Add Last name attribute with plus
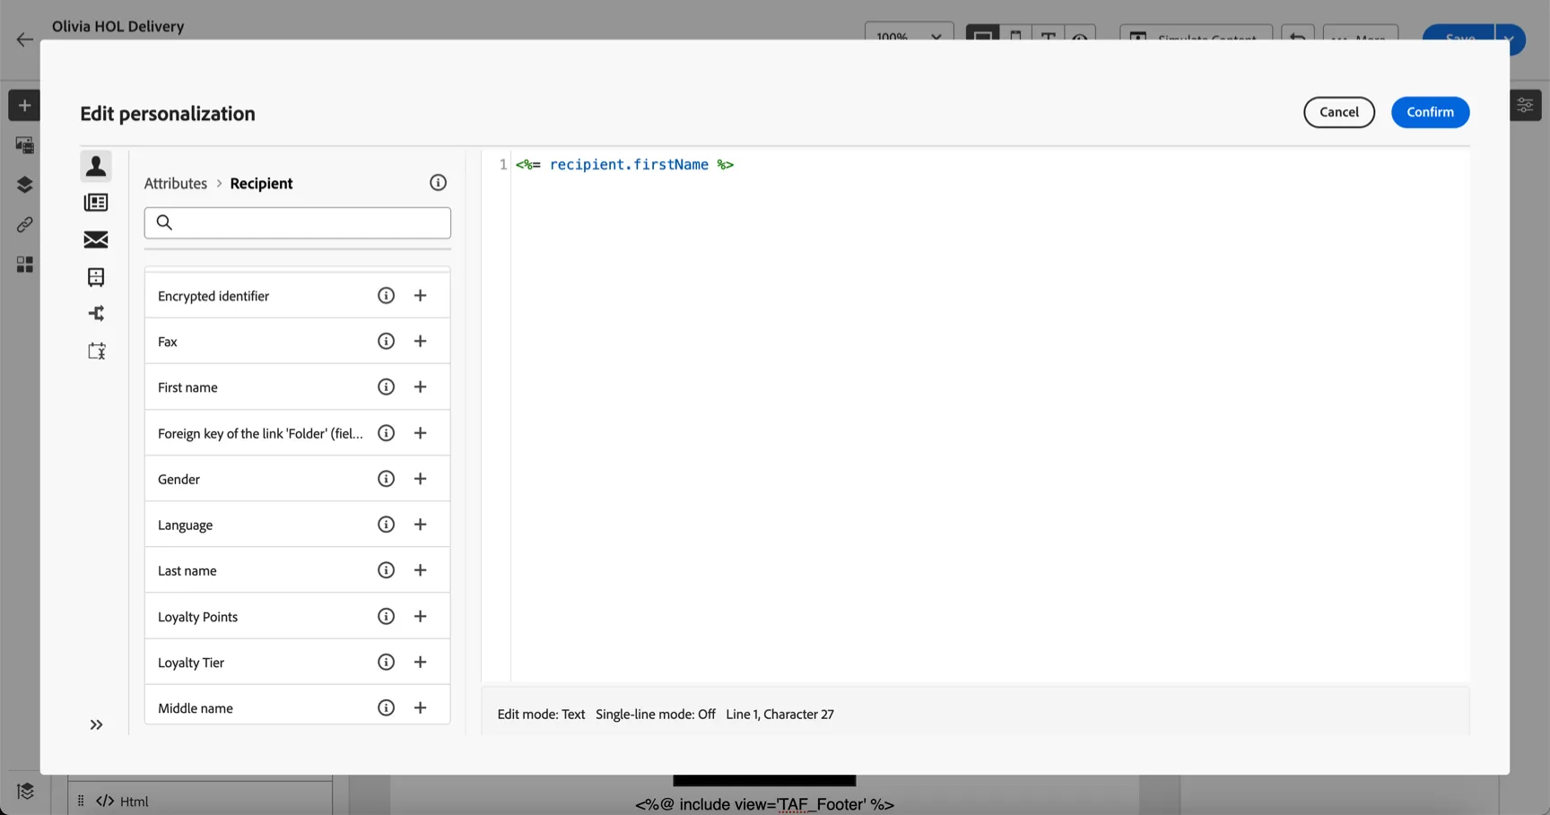The width and height of the screenshot is (1550, 815). coord(420,570)
